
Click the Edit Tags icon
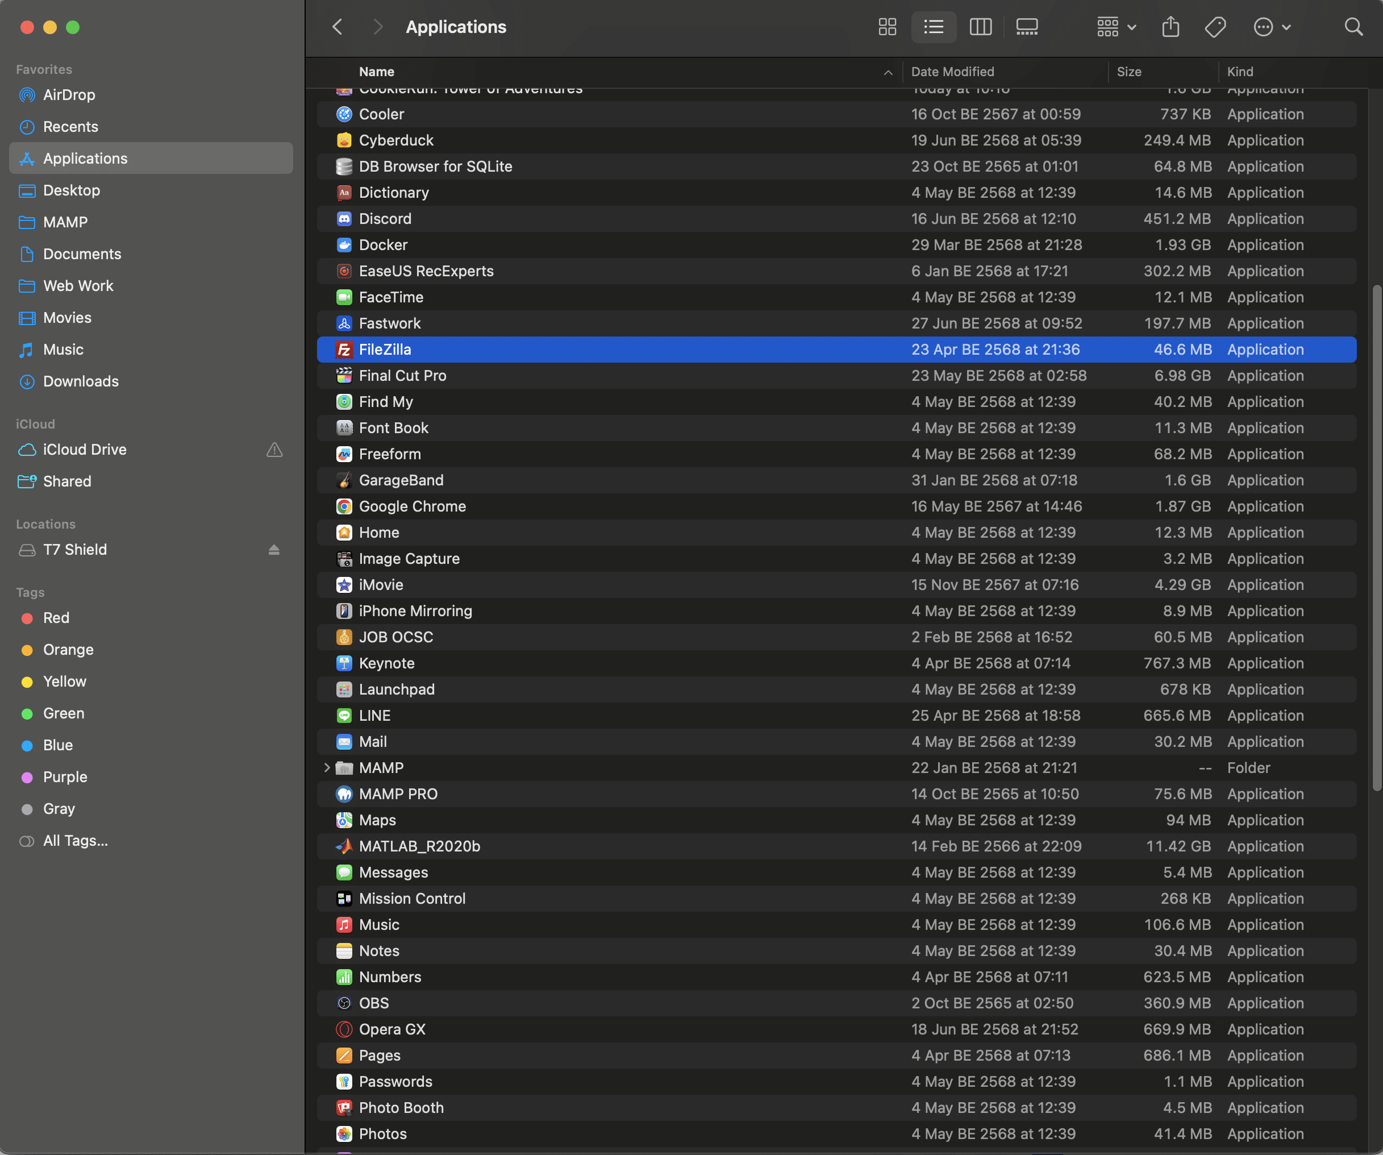(1215, 27)
